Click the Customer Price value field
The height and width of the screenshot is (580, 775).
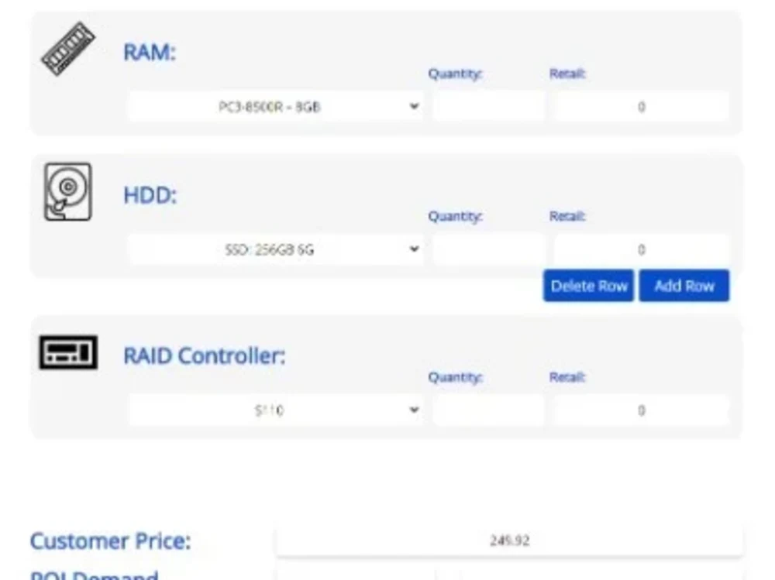[x=510, y=541]
